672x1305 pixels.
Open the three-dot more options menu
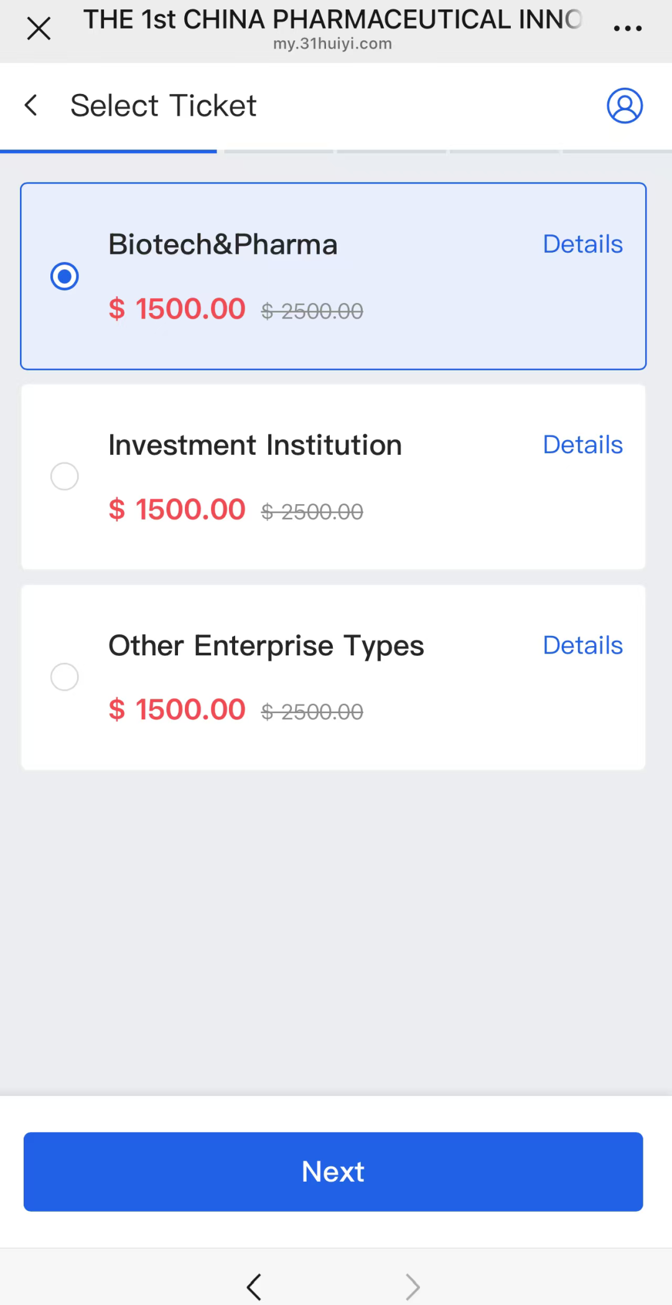(x=627, y=29)
